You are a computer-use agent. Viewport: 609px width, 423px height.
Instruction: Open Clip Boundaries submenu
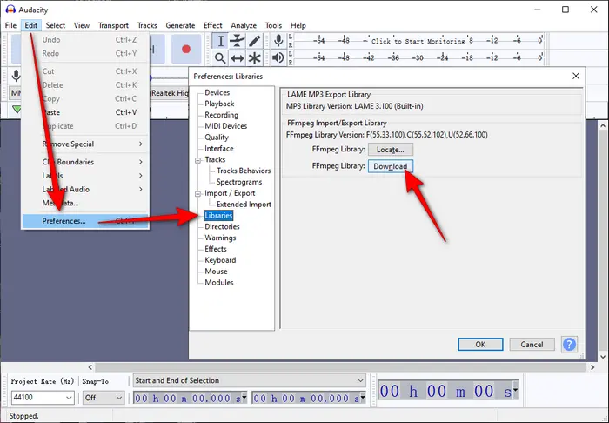coord(85,162)
